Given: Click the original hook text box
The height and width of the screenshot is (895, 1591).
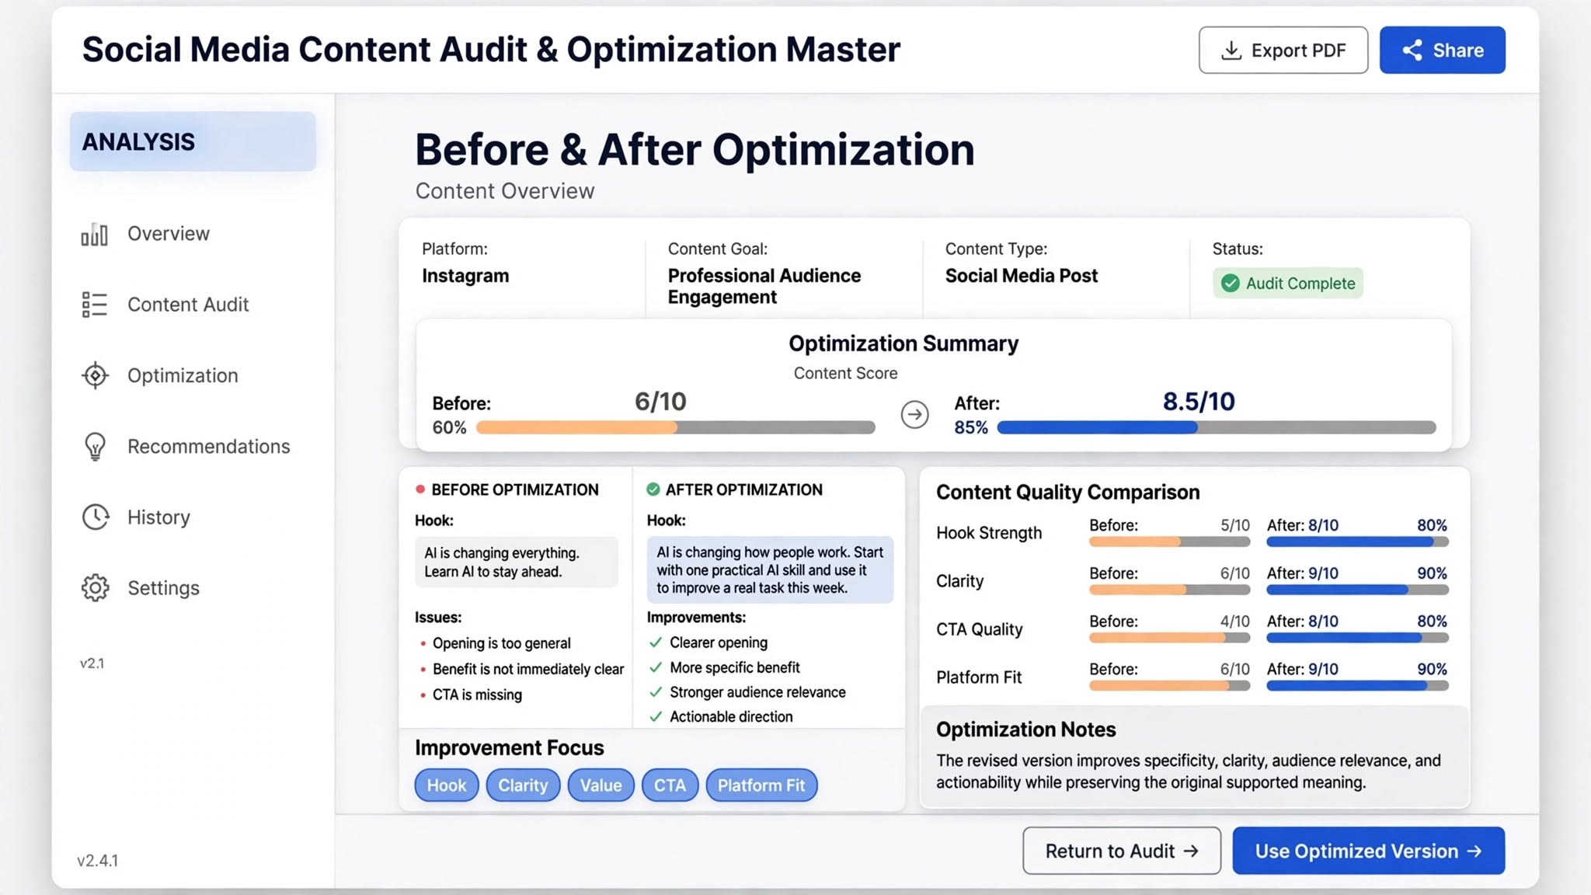Looking at the screenshot, I should click(517, 562).
